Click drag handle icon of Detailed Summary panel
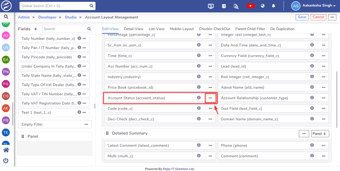Viewport: 340px width, 171px height. (107, 133)
